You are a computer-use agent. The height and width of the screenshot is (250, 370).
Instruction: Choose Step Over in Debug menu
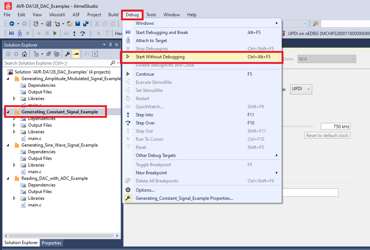(x=202, y=123)
